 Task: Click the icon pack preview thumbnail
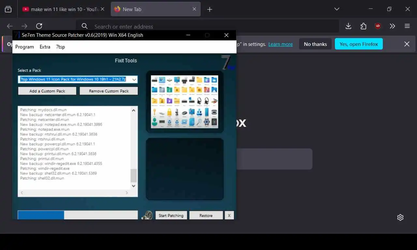point(184,102)
